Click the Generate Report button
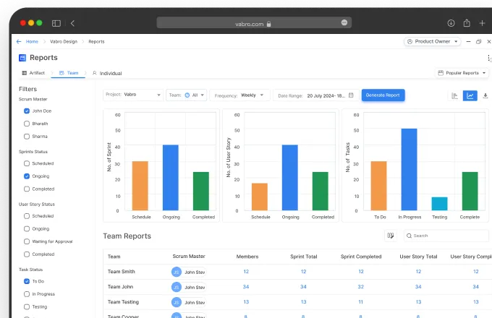The image size is (492, 318). point(383,95)
